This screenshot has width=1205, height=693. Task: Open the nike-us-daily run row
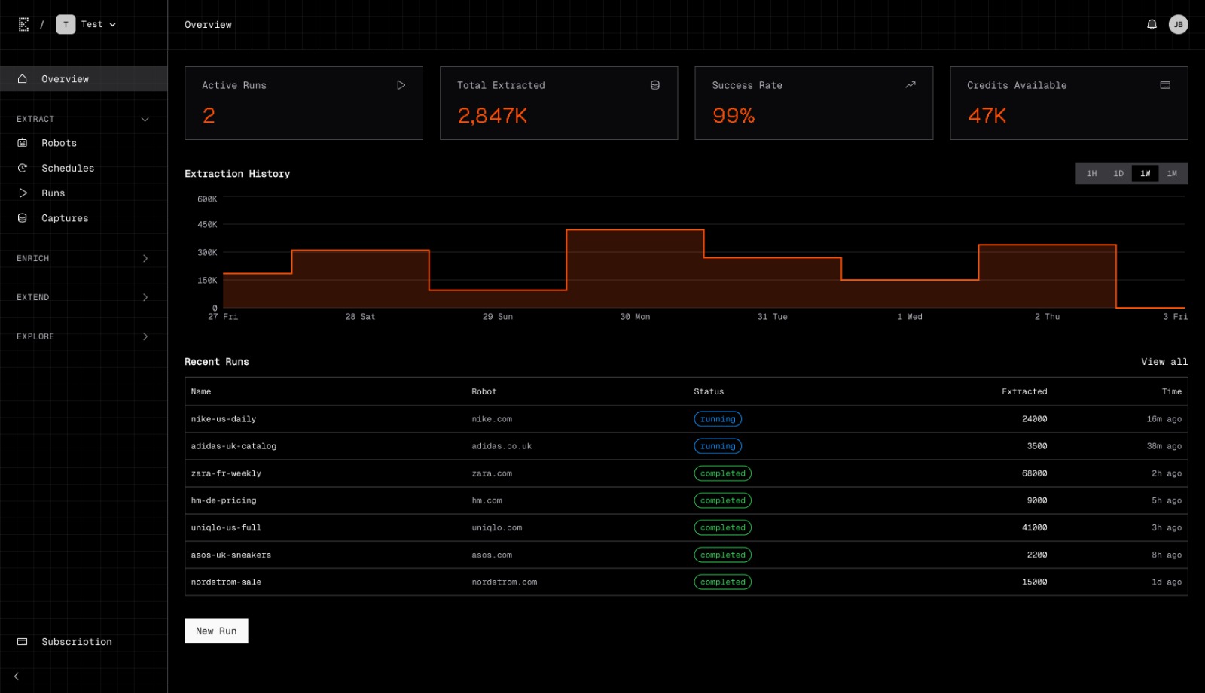coord(224,419)
